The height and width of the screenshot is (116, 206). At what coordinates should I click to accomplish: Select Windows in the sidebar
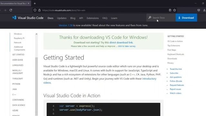18,34
